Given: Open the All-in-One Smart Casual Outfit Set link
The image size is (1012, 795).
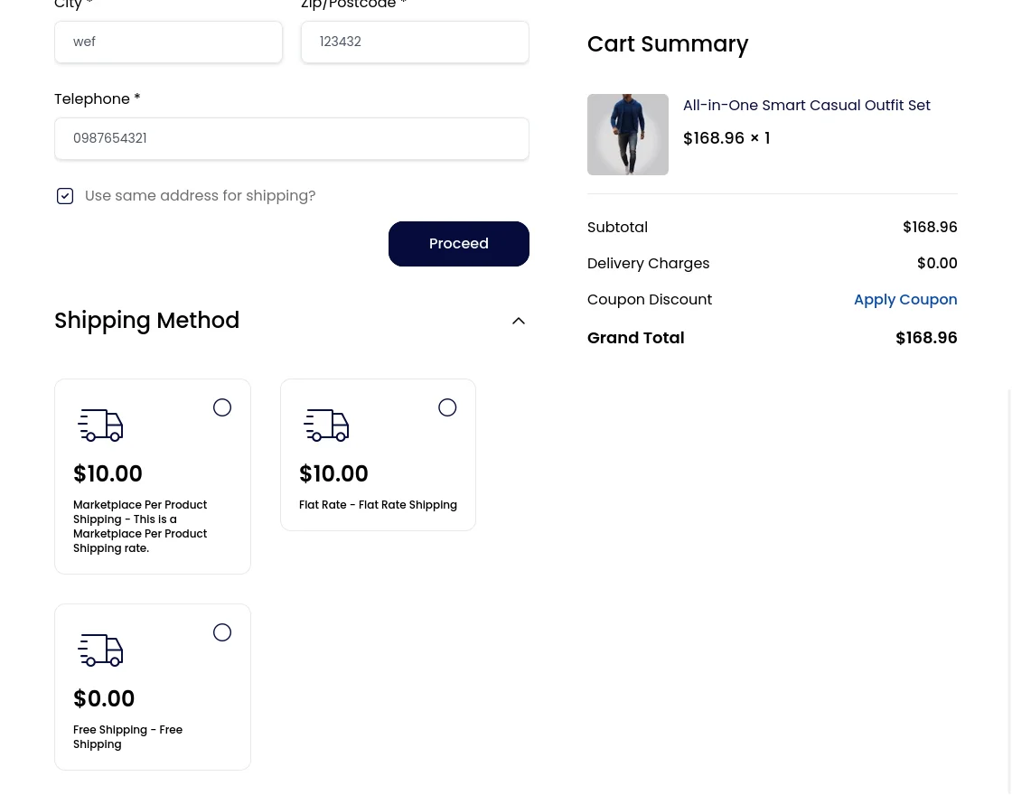Looking at the screenshot, I should (806, 105).
